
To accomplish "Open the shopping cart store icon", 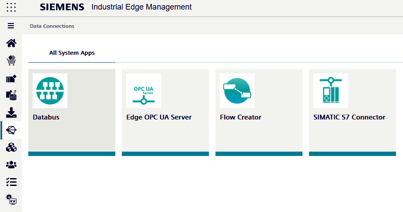I will pos(11,60).
